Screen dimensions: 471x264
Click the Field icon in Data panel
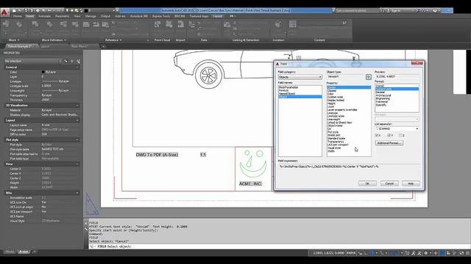(x=191, y=24)
